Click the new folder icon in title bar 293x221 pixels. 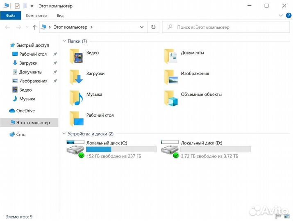click(25, 6)
